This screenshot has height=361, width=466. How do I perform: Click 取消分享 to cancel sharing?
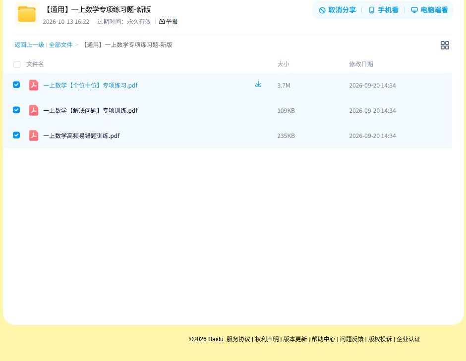[x=337, y=10]
